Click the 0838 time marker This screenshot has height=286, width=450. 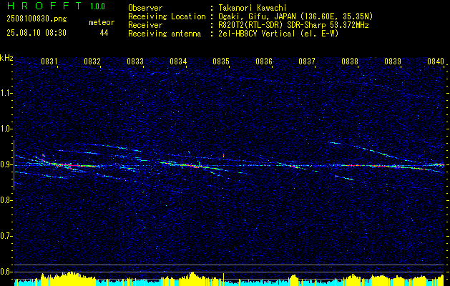pos(350,61)
